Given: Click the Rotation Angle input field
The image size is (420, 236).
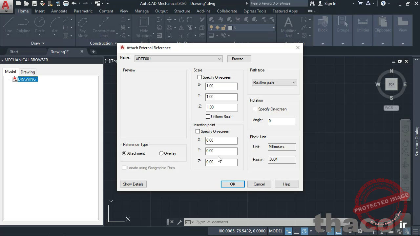Looking at the screenshot, I should tap(282, 121).
